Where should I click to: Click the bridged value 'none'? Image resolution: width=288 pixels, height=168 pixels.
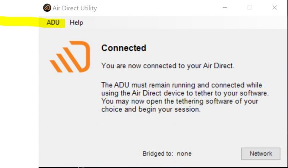click(x=184, y=154)
